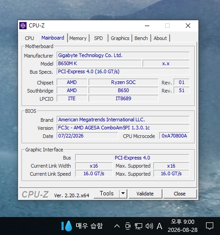Go to the SPD tab
The image size is (220, 235).
tap(99, 38)
